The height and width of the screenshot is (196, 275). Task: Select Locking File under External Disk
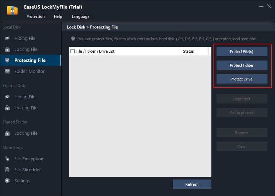[31, 108]
